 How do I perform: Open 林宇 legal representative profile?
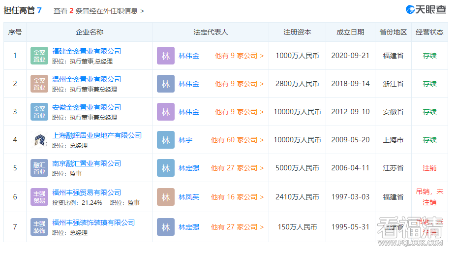(x=185, y=140)
